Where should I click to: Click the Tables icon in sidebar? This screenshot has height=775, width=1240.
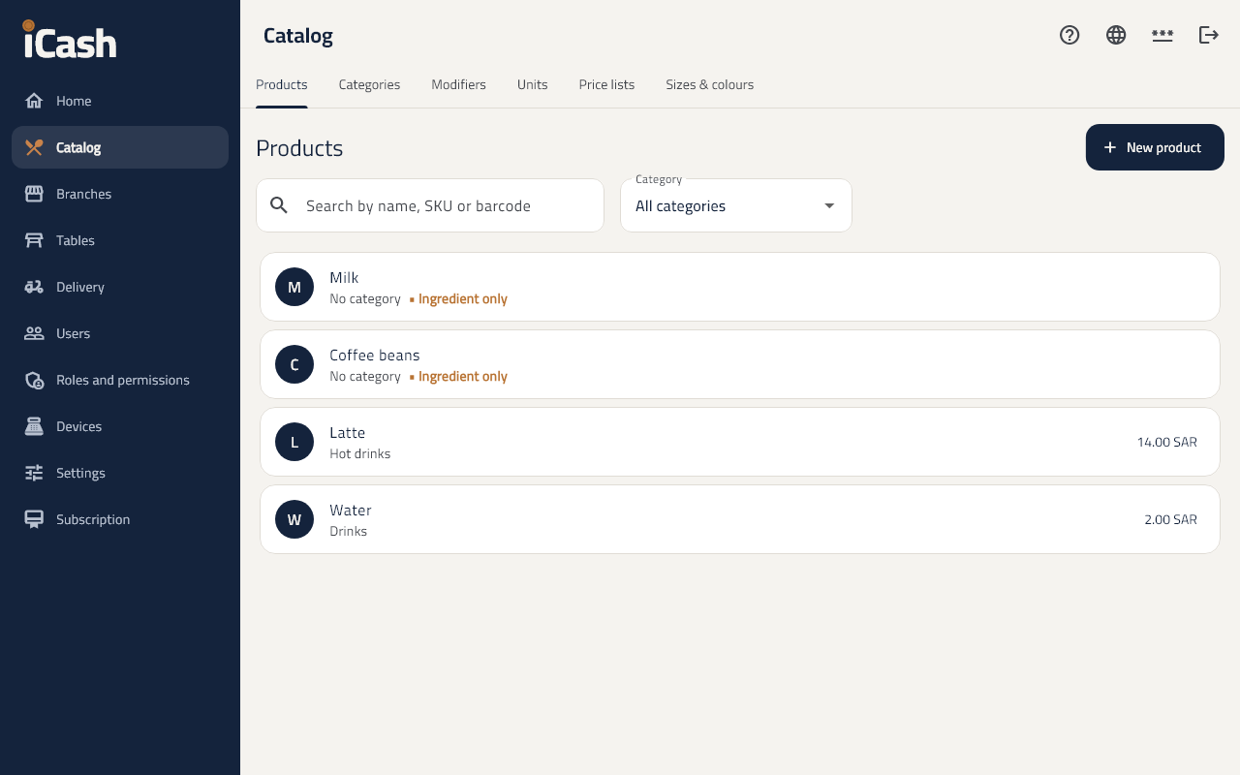point(34,240)
